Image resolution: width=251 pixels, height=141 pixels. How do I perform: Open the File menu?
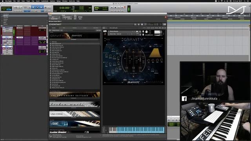(15, 1)
